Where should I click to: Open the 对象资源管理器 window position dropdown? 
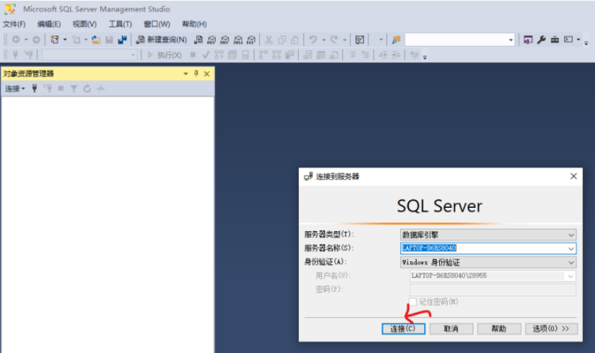tap(185, 73)
